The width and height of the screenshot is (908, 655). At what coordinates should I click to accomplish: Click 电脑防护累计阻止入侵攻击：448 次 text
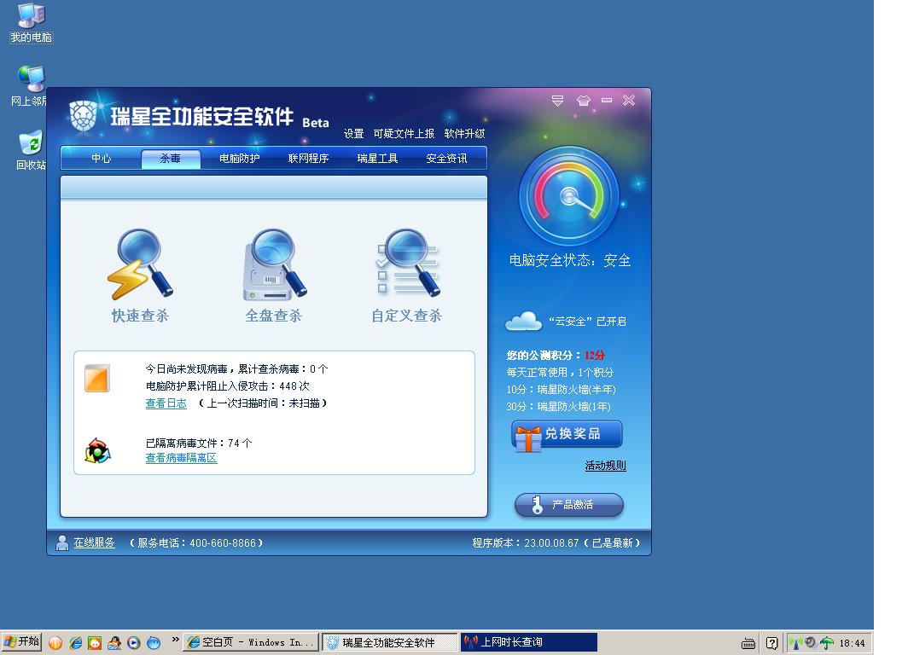pyautogui.click(x=228, y=386)
